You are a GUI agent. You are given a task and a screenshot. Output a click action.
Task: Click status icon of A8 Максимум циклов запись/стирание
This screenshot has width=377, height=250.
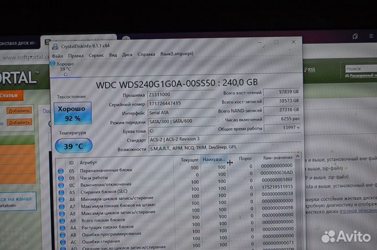[62, 214]
